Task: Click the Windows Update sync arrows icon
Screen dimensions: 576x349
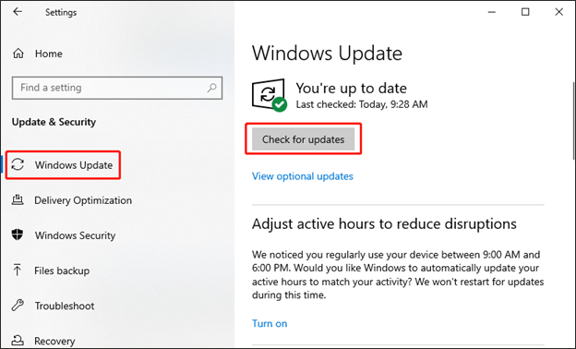Action: click(18, 165)
